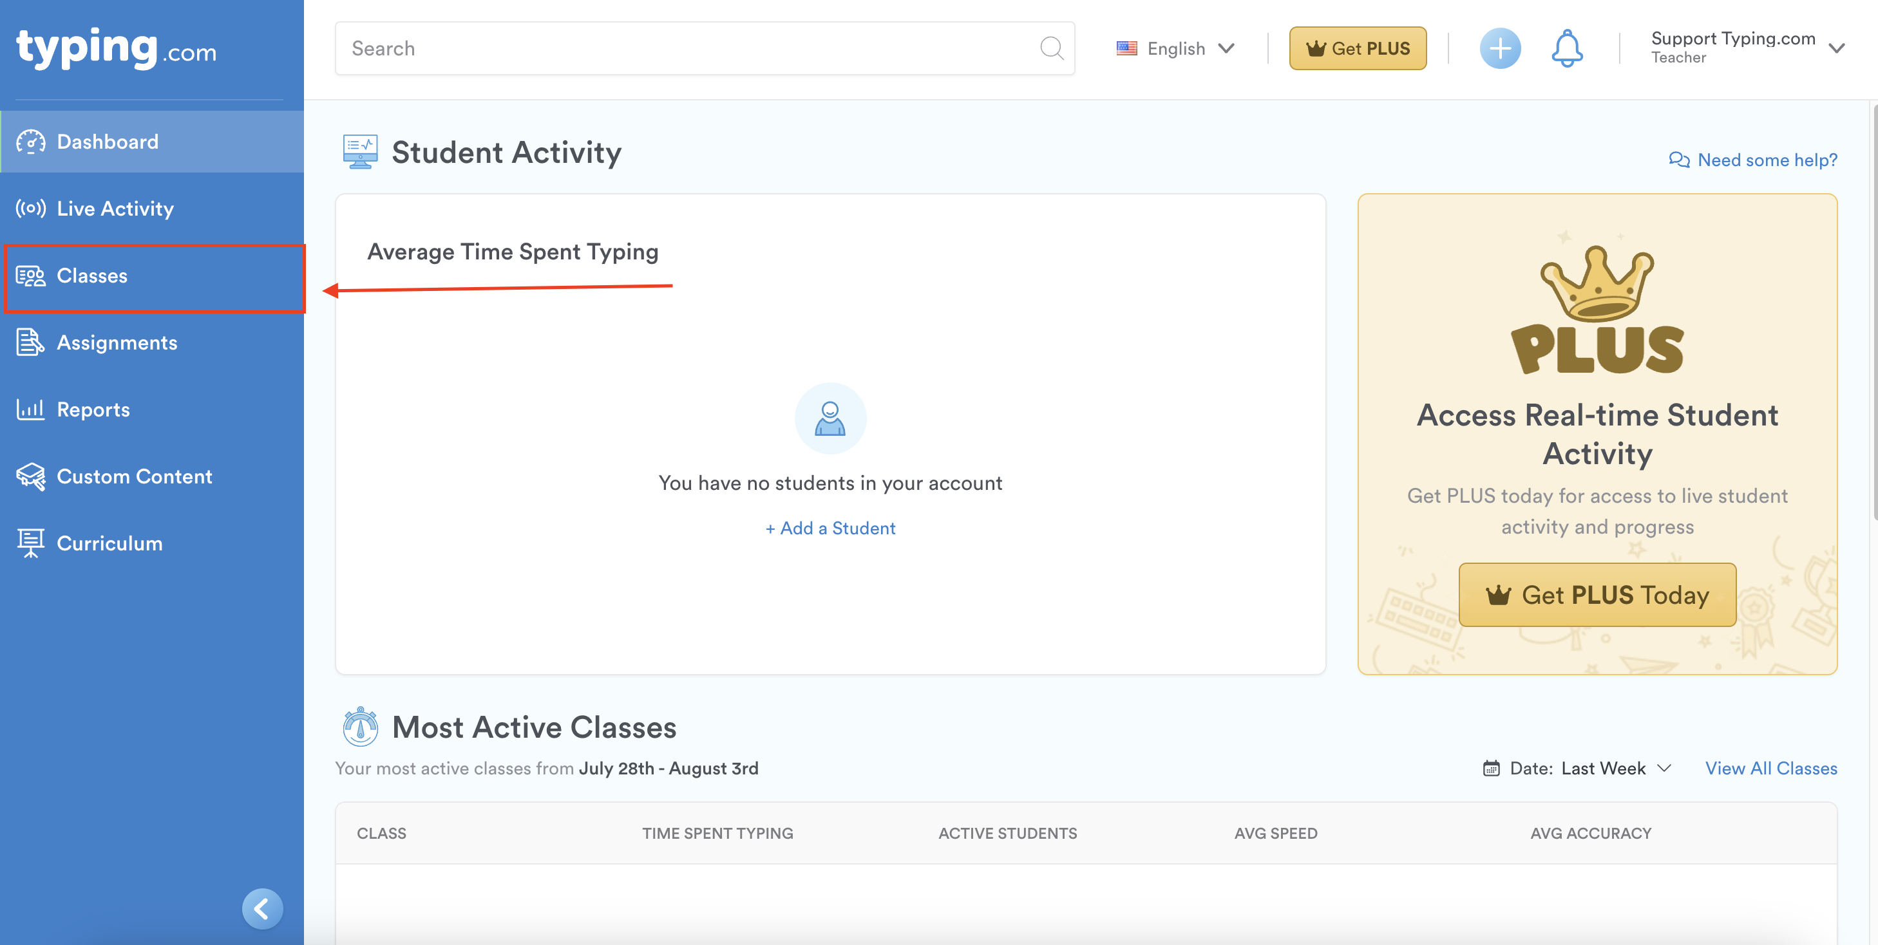Click the Get PLUS Today button

click(x=1597, y=595)
